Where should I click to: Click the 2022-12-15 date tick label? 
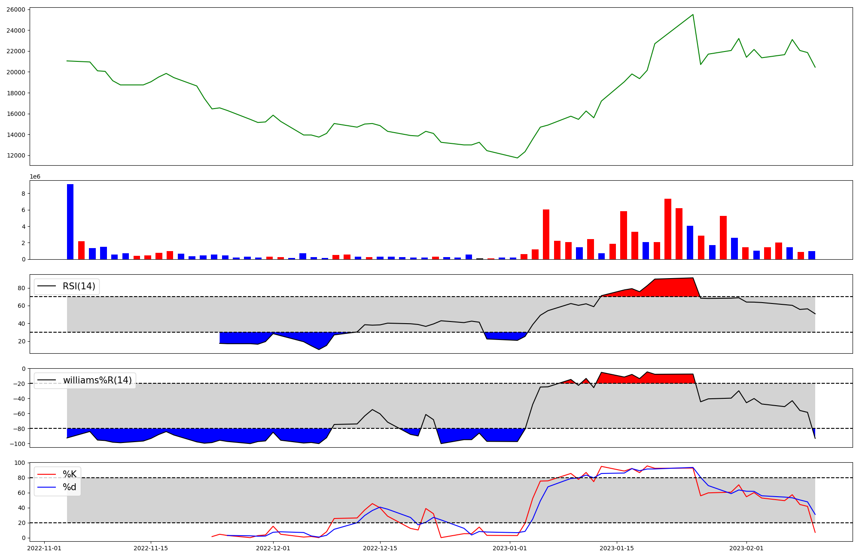[380, 548]
